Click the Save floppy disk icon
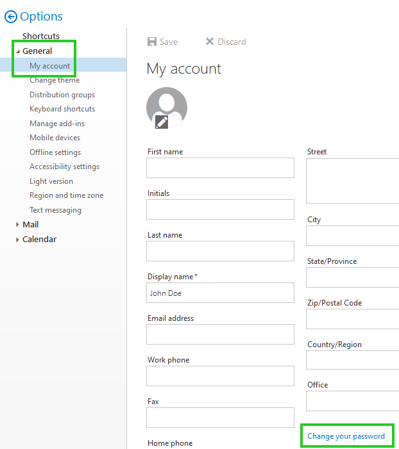399x449 pixels. (152, 42)
